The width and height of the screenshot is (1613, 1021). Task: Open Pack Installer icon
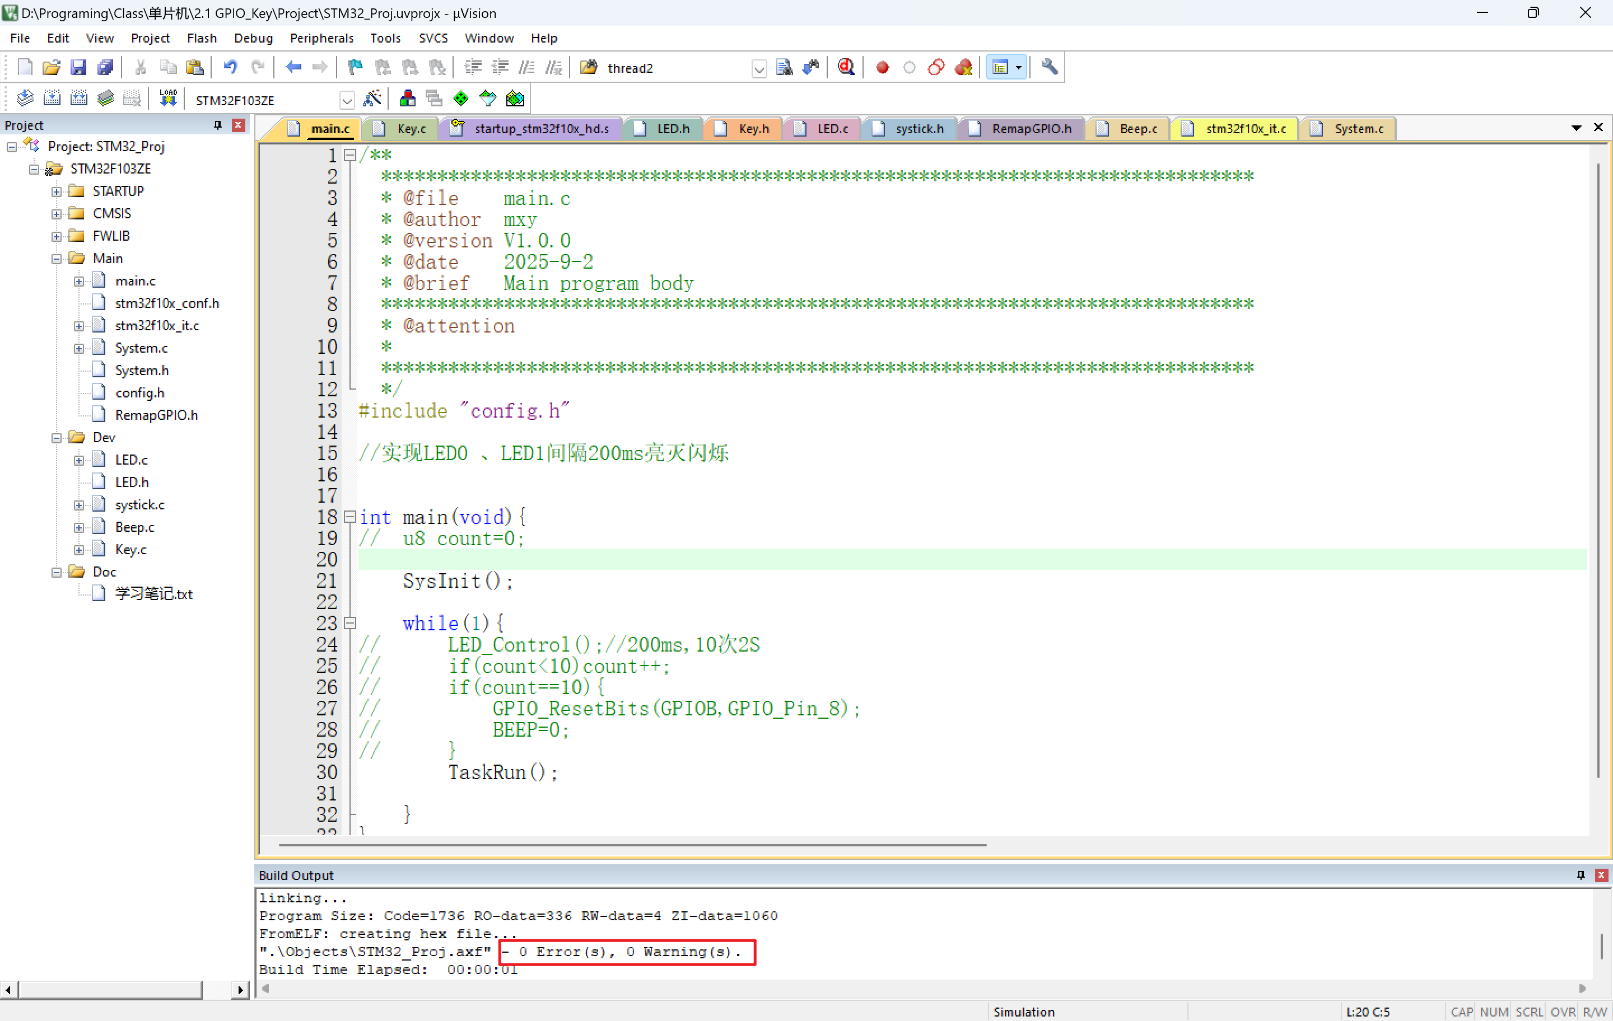(515, 99)
